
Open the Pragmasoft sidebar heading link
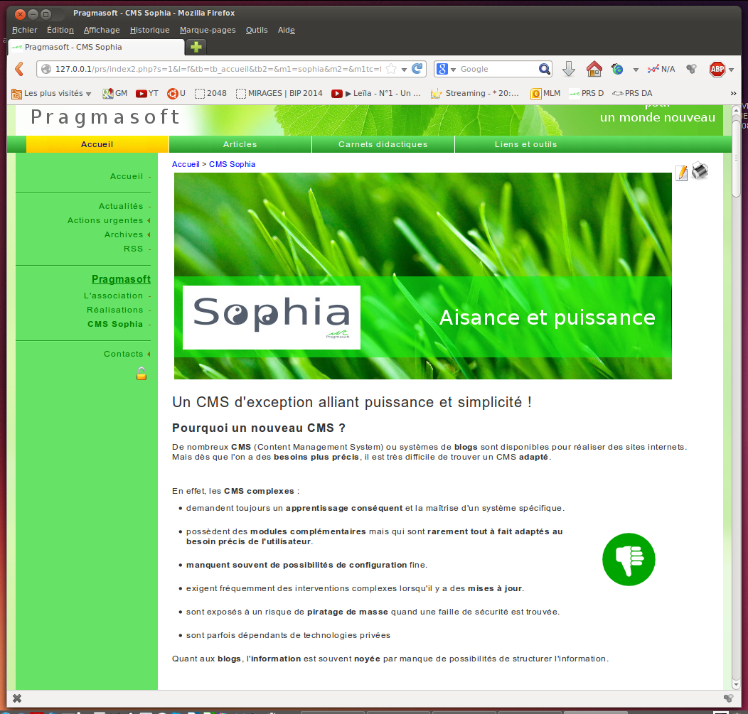coord(121,278)
